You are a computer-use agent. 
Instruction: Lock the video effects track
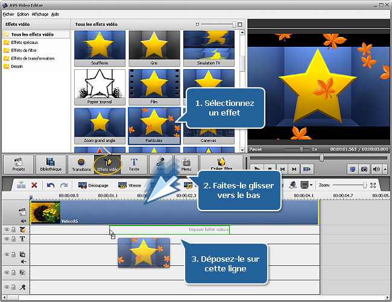[14, 230]
